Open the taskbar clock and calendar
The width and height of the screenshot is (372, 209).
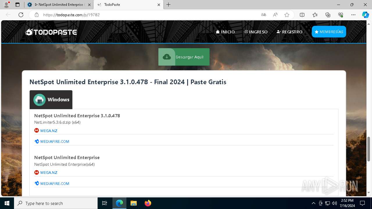point(347,203)
